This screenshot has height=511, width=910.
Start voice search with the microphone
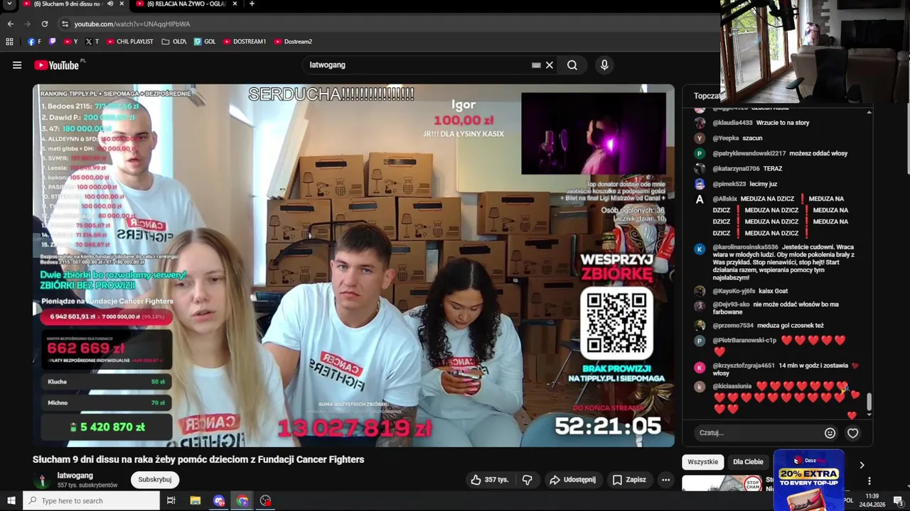pyautogui.click(x=604, y=65)
